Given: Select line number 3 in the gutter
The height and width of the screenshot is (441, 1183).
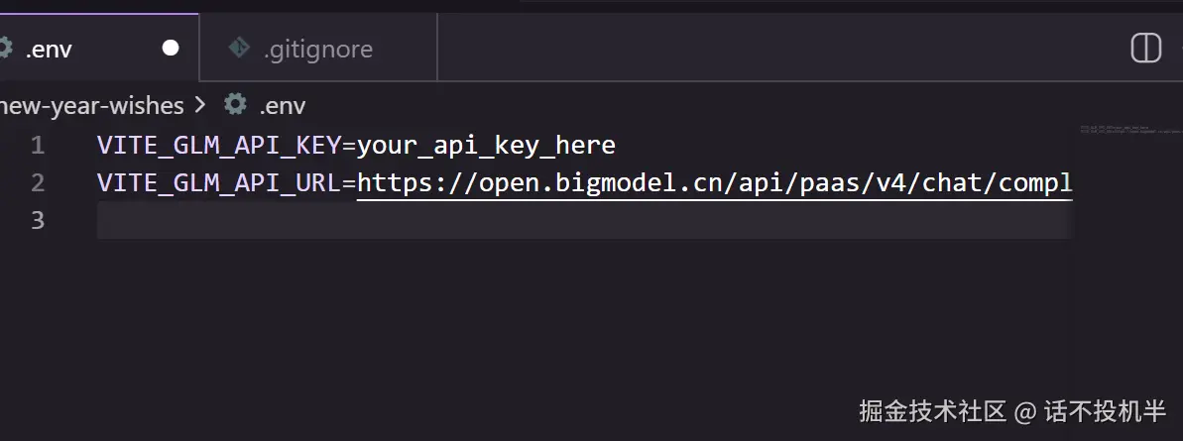Looking at the screenshot, I should click(38, 220).
